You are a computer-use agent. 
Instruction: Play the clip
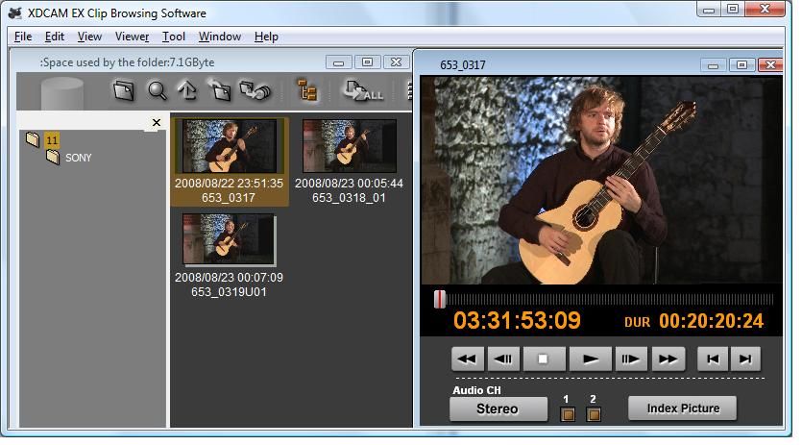coord(591,358)
